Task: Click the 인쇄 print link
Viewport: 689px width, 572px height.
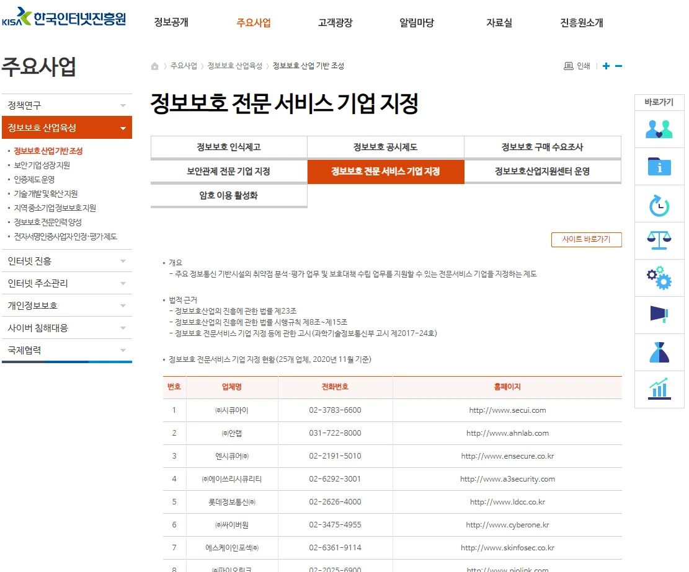Action: tap(583, 66)
